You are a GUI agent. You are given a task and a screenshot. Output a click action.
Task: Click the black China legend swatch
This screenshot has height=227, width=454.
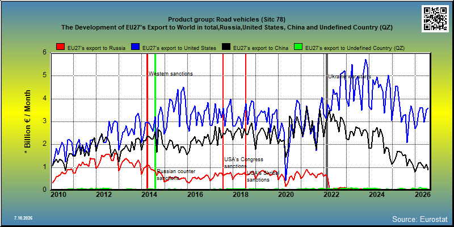click(x=225, y=47)
